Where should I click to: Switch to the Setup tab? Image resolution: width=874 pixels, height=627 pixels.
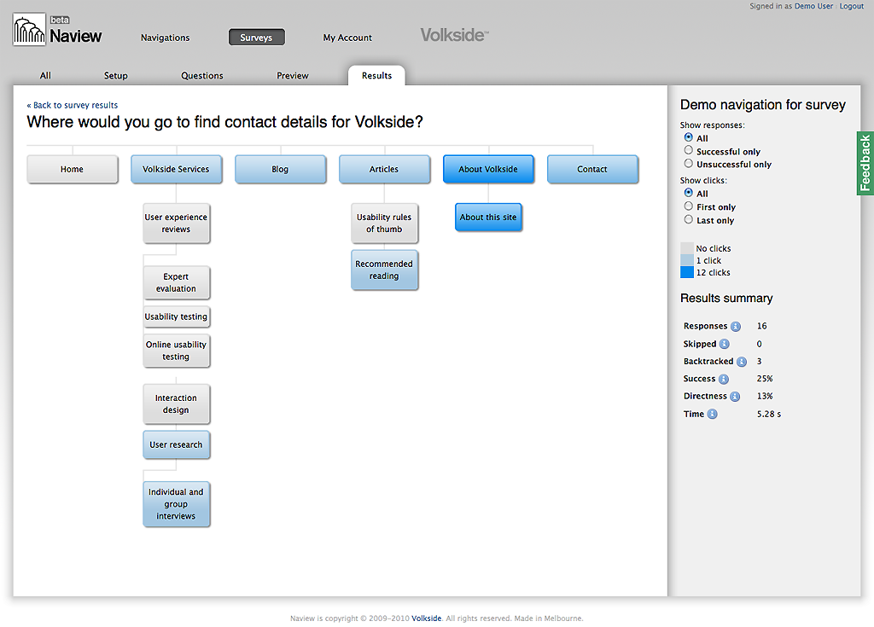point(116,75)
